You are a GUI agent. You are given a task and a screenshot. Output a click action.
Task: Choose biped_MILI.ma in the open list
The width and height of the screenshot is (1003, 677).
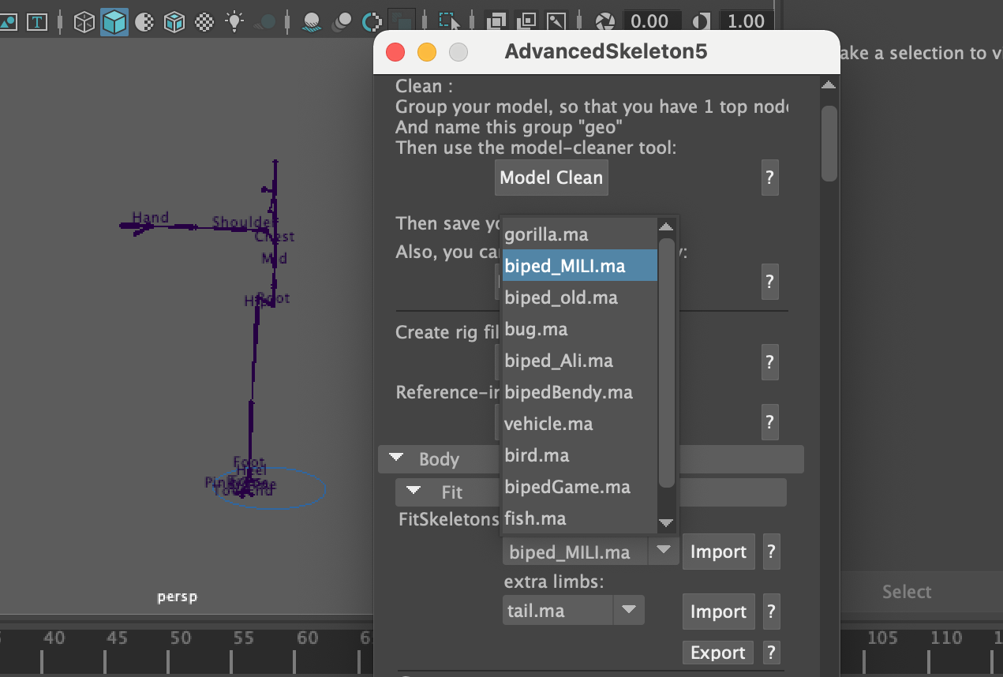(x=579, y=266)
